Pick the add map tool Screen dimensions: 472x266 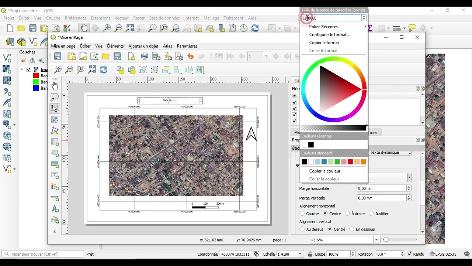click(x=55, y=142)
